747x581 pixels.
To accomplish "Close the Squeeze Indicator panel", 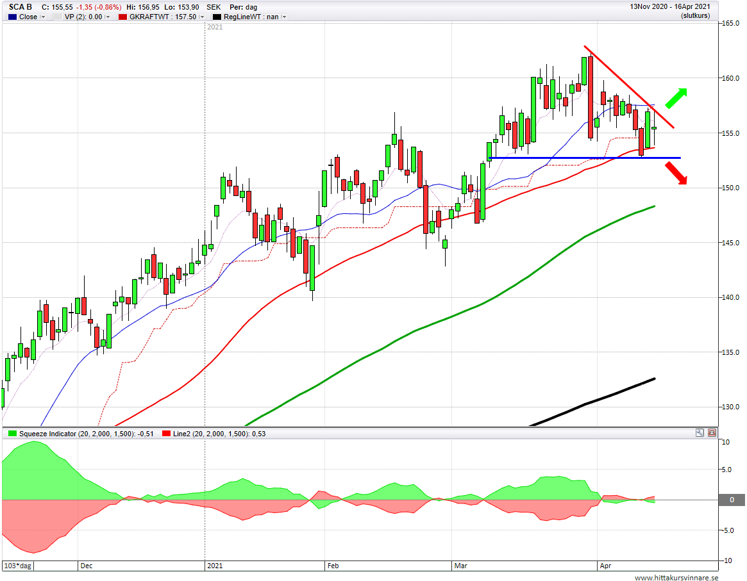I will click(712, 432).
